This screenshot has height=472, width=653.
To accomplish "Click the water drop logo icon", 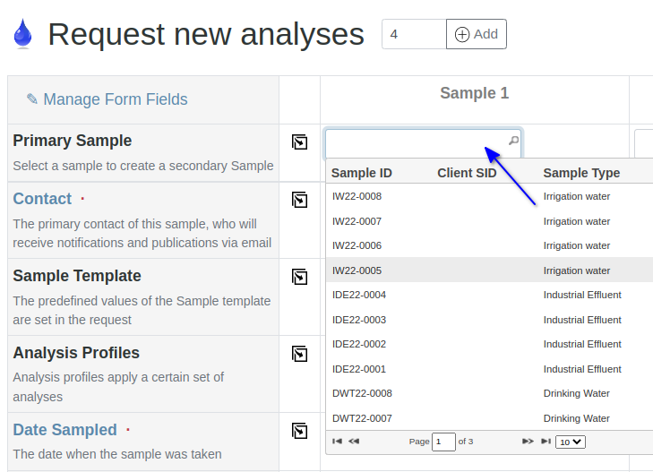I will click(22, 34).
